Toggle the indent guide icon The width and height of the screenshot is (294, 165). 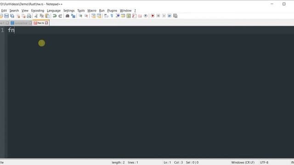click(x=118, y=16)
